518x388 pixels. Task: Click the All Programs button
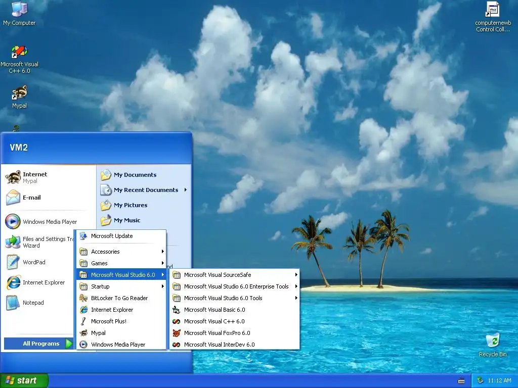click(38, 344)
